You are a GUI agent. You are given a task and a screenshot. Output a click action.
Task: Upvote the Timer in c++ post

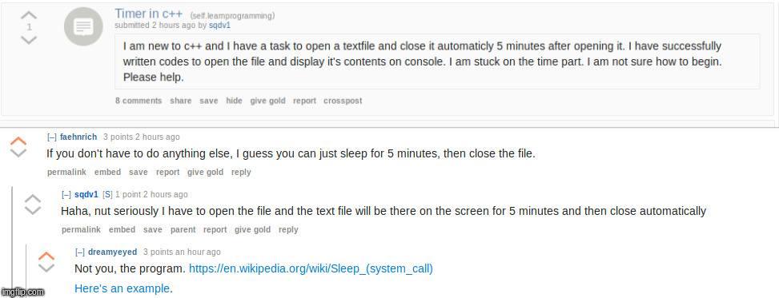29,15
